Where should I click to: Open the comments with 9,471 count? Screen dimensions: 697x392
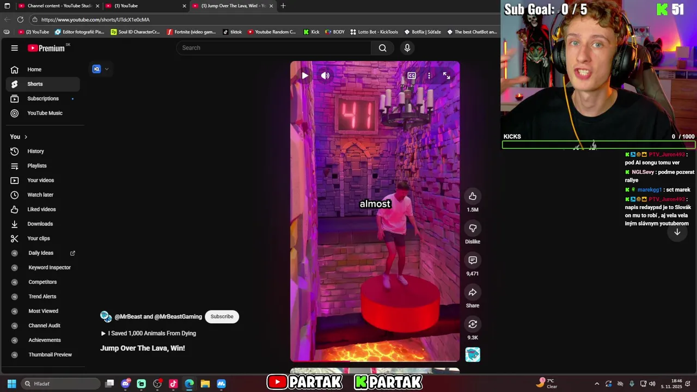(473, 260)
